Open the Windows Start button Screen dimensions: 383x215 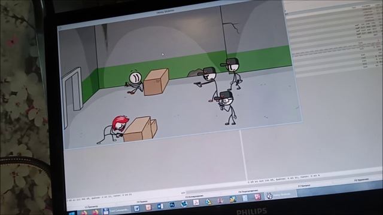coord(72,213)
